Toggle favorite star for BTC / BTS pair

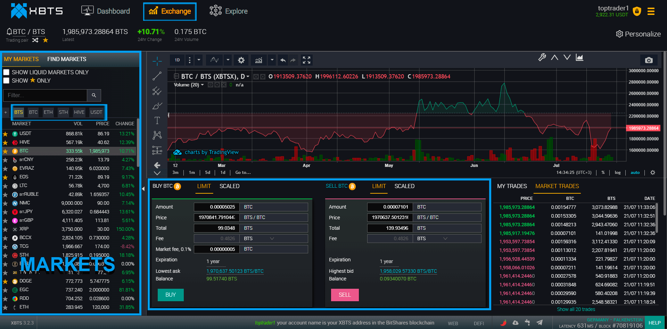46,40
